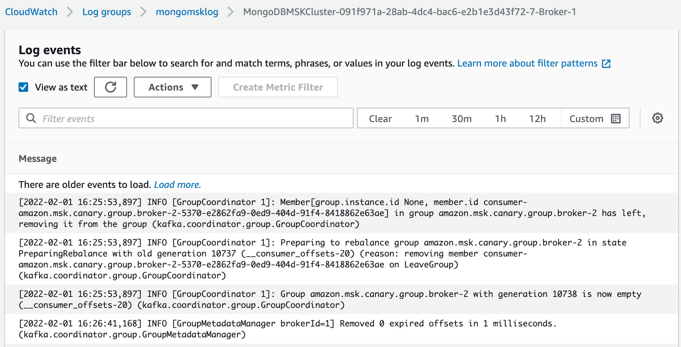Screen dimensions: 681x347
Task: Click the refresh log events icon
Action: [x=111, y=87]
